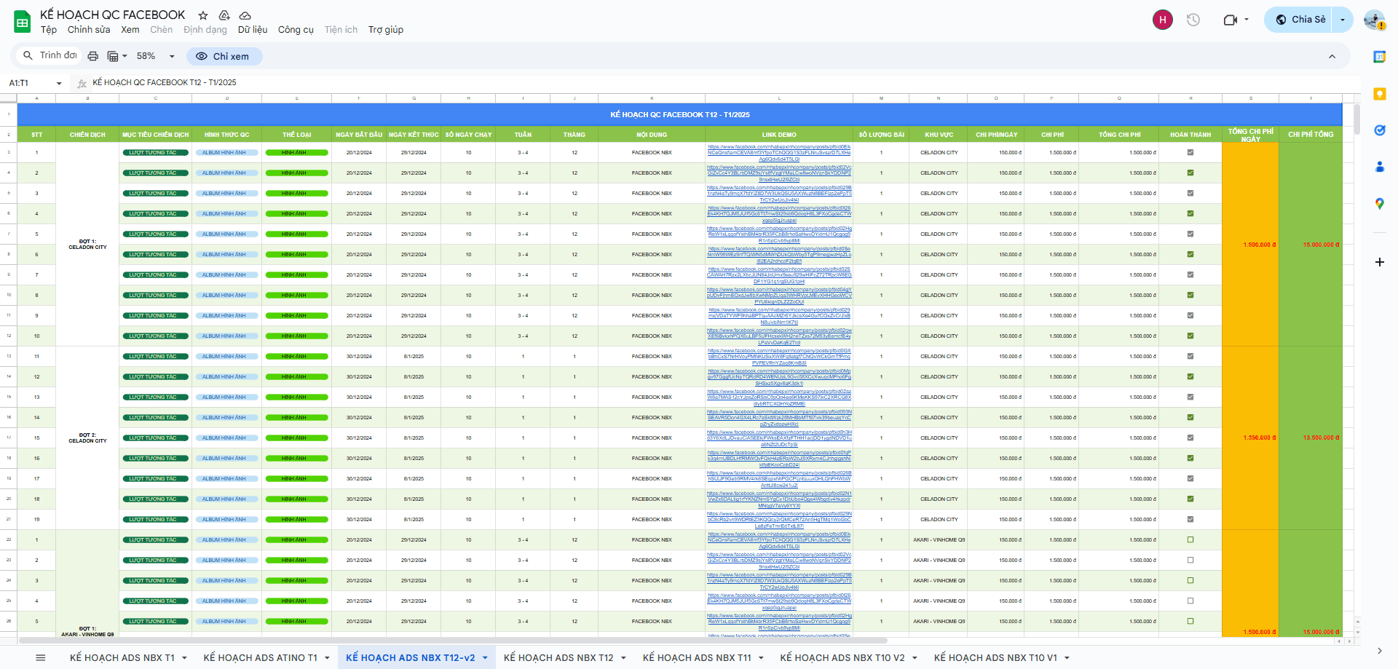Open Google Calendar side panel
The width and height of the screenshot is (1398, 669).
(x=1379, y=57)
